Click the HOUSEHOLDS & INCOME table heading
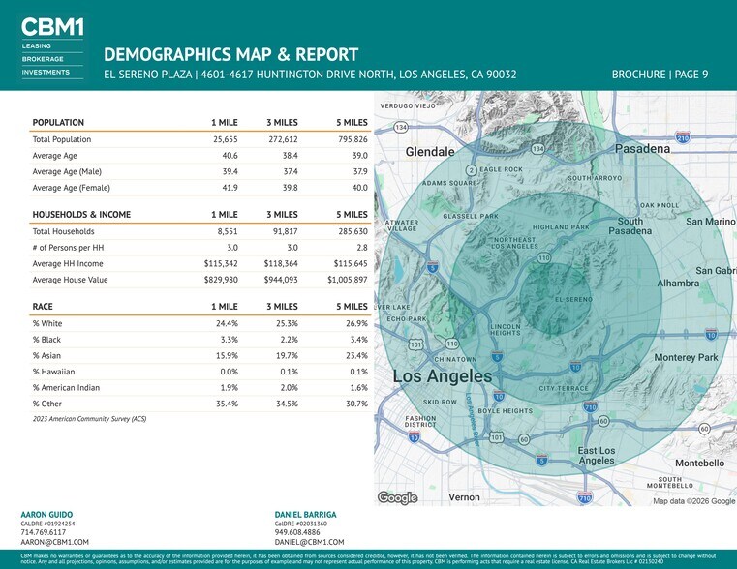The width and height of the screenshot is (737, 569). click(81, 214)
